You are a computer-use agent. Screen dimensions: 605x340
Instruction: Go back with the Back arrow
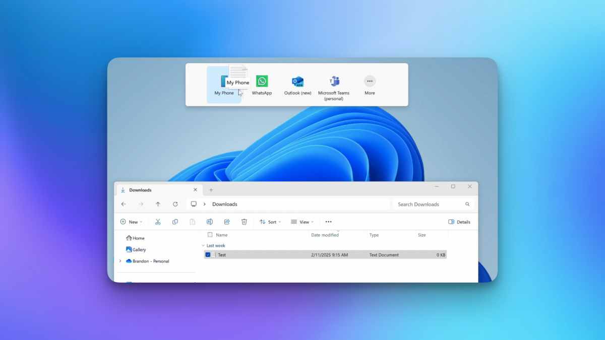pos(124,204)
